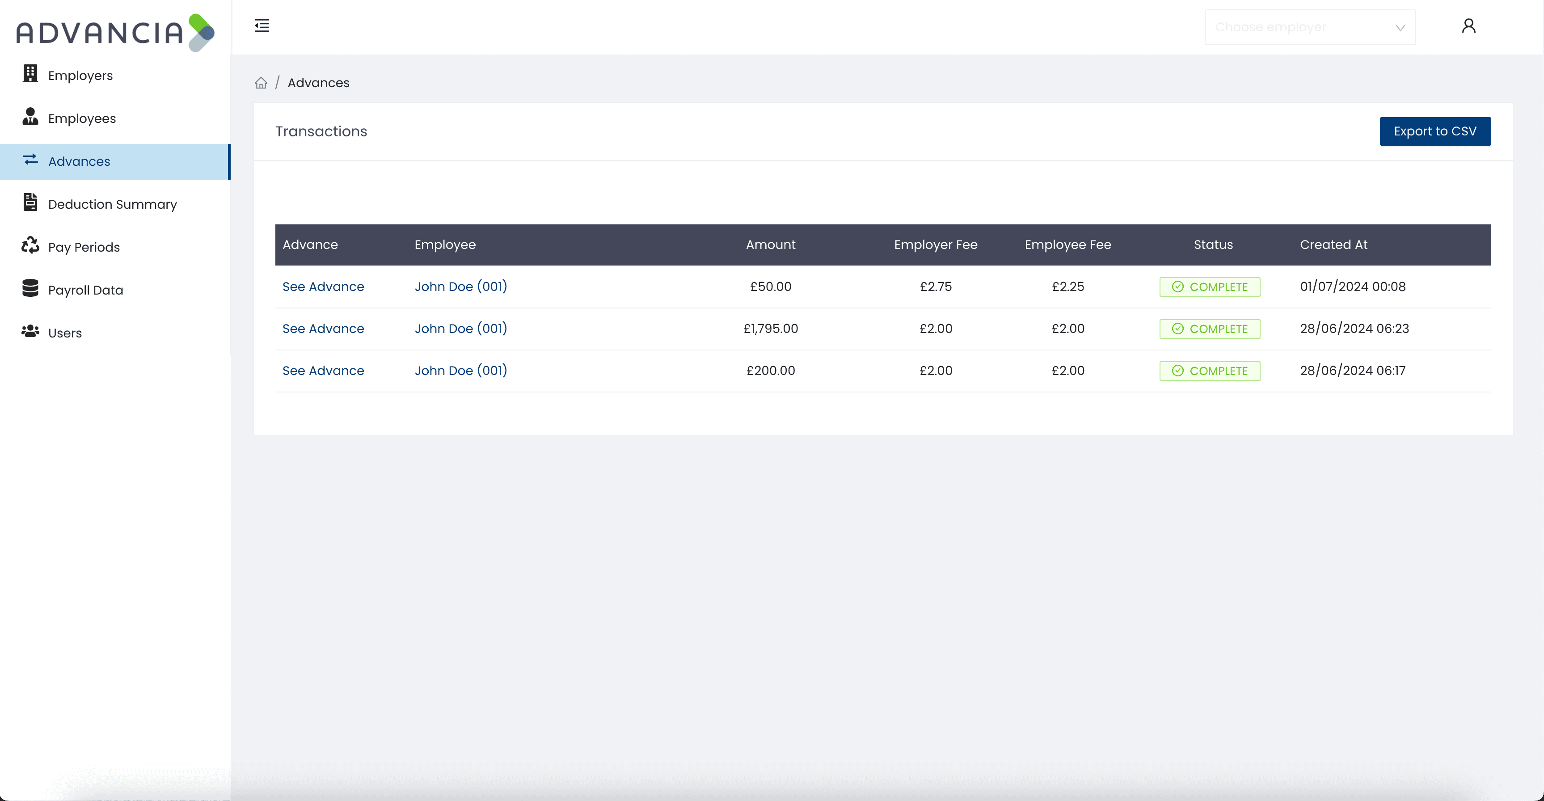This screenshot has width=1544, height=801.
Task: Open Users in the sidebar
Action: [x=115, y=333]
